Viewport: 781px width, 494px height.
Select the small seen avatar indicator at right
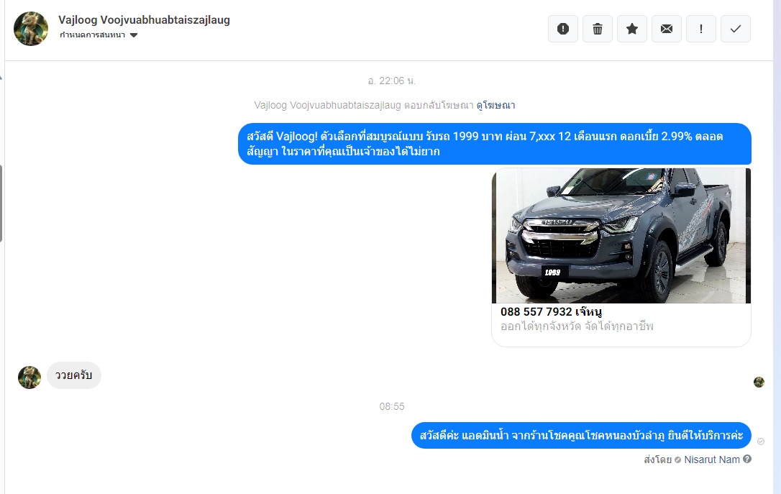759,382
